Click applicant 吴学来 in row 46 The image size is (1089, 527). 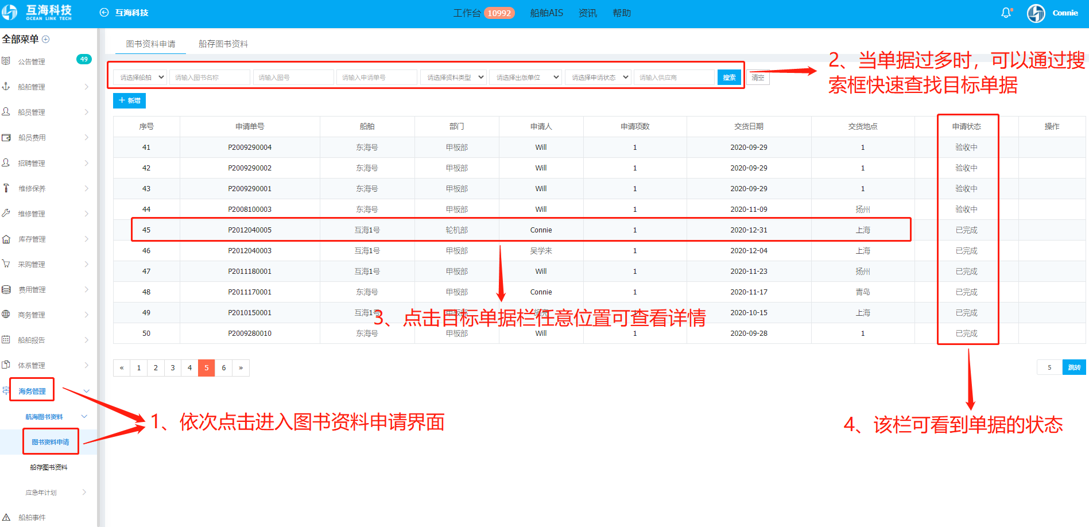click(541, 251)
